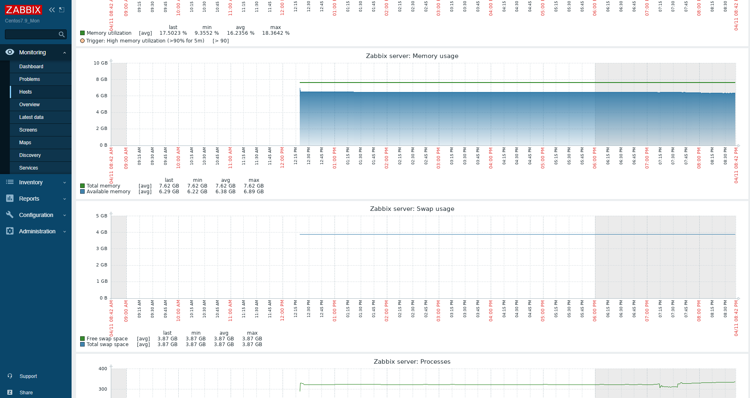Viewport: 750px width, 398px height.
Task: Open the Problems page
Action: click(x=29, y=79)
